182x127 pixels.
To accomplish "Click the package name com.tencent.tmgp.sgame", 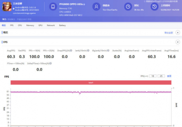I will [24, 13].
